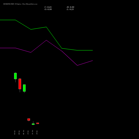Click the chart title text beginning 'MANKIND'
The image size is (139, 139).
click(x=20, y=4)
